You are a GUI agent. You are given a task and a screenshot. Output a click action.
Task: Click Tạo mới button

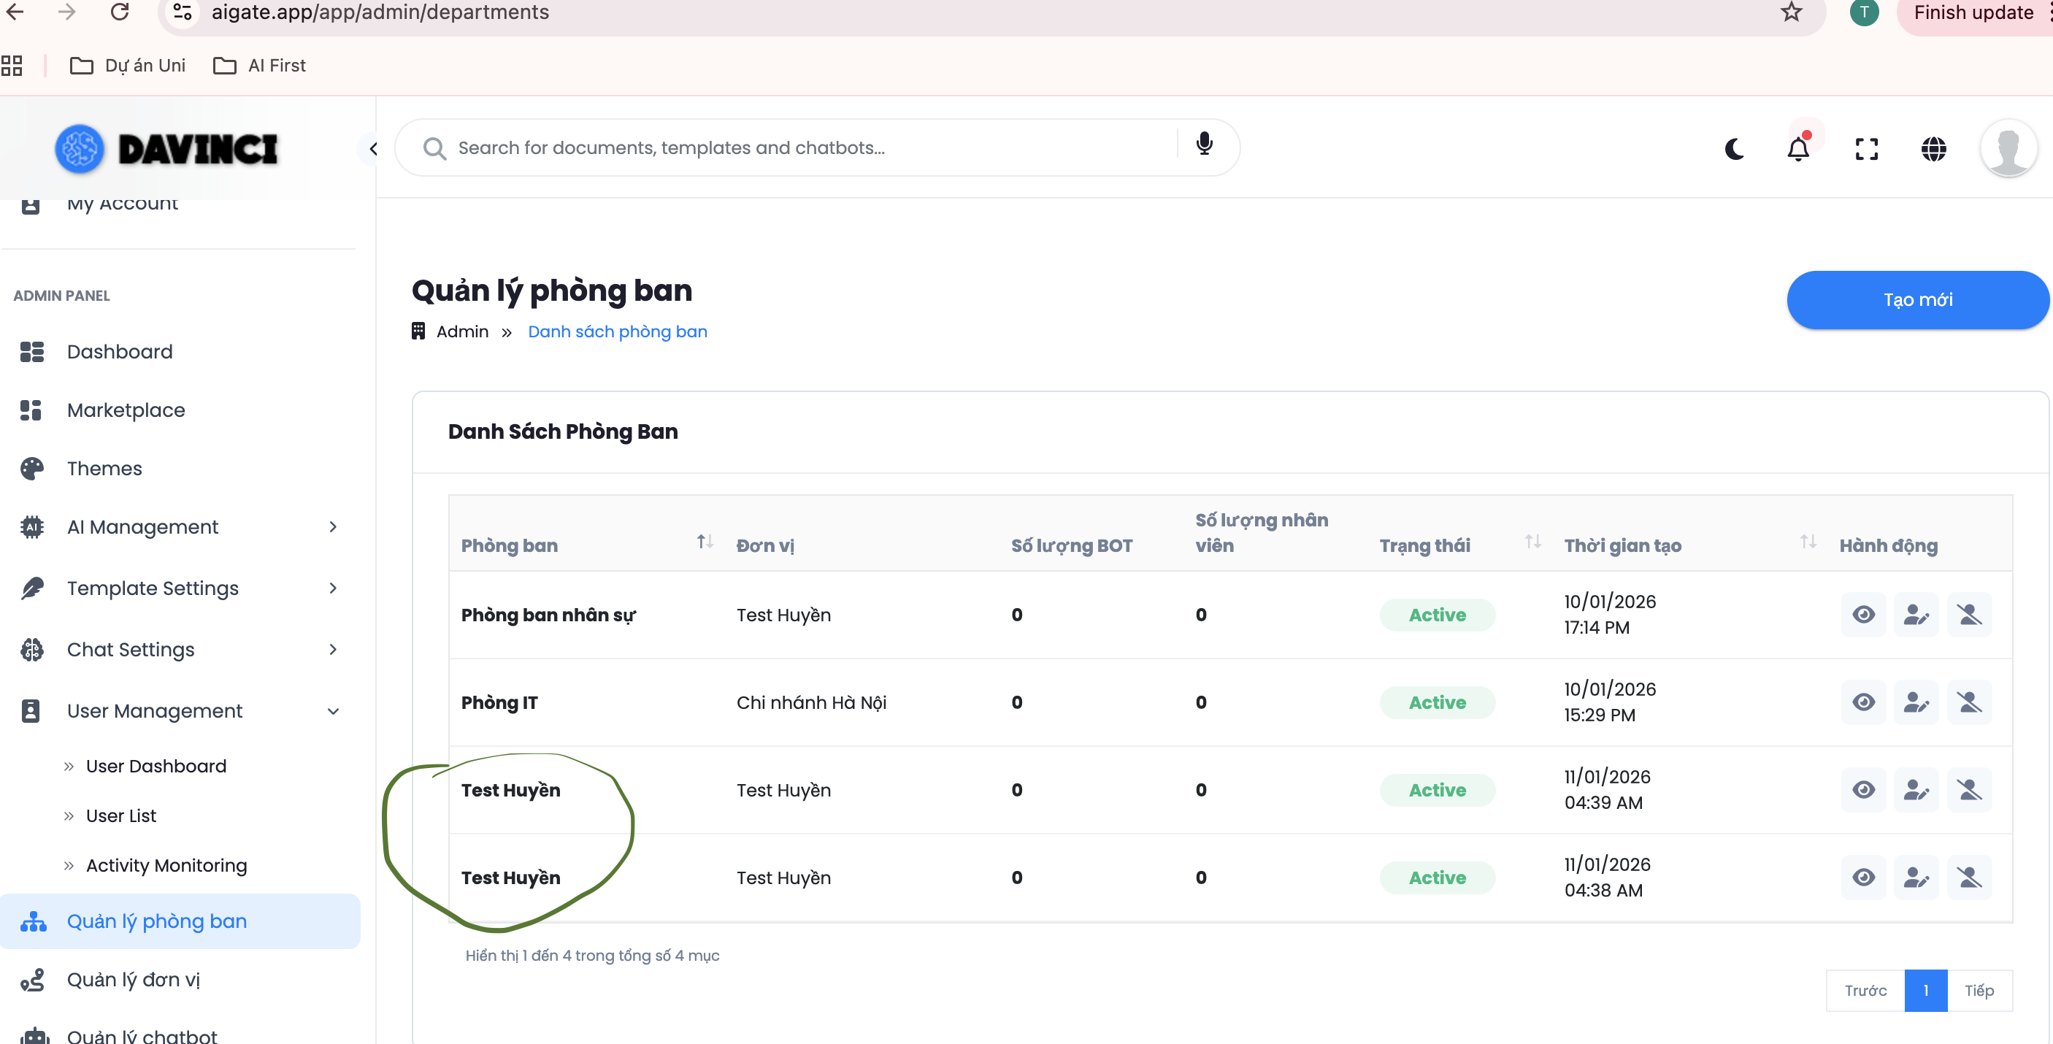tap(1917, 299)
